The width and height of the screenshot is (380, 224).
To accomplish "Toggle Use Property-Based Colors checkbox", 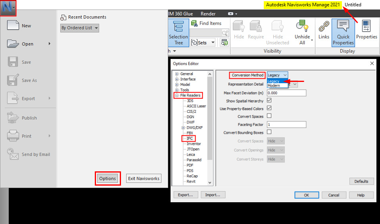I will click(269, 108).
